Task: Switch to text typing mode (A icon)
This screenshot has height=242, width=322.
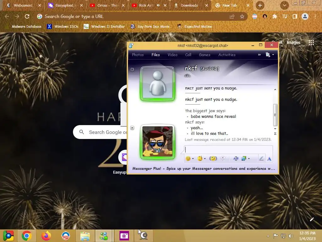Action: point(269,159)
